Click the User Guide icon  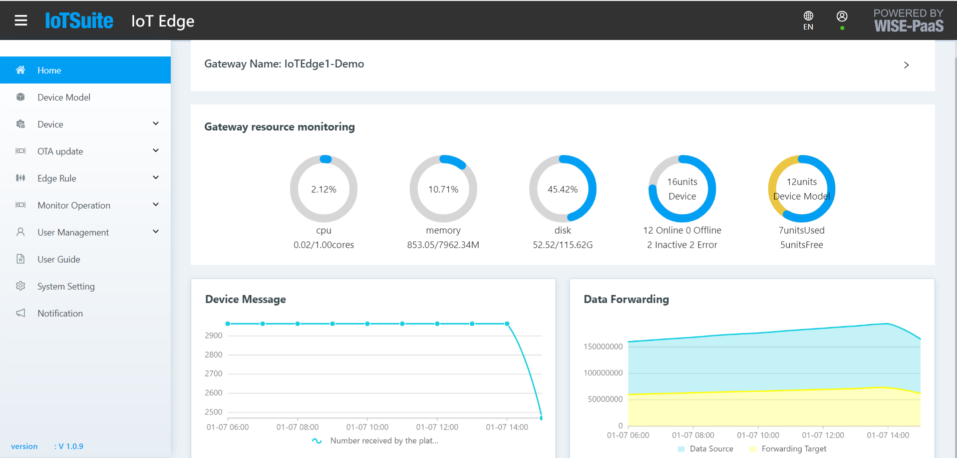(20, 259)
